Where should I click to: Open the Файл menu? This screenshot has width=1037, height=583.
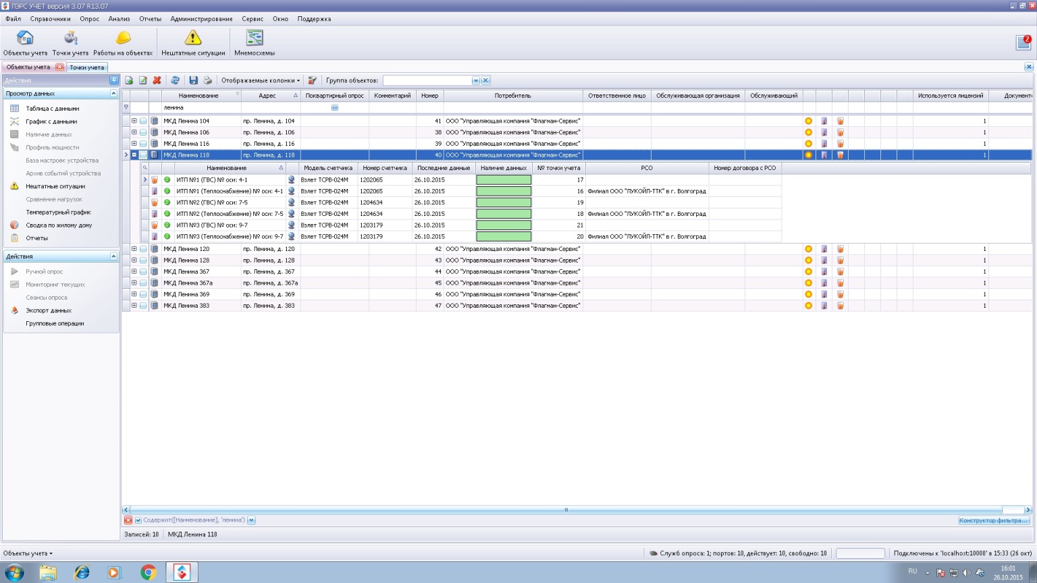point(13,19)
